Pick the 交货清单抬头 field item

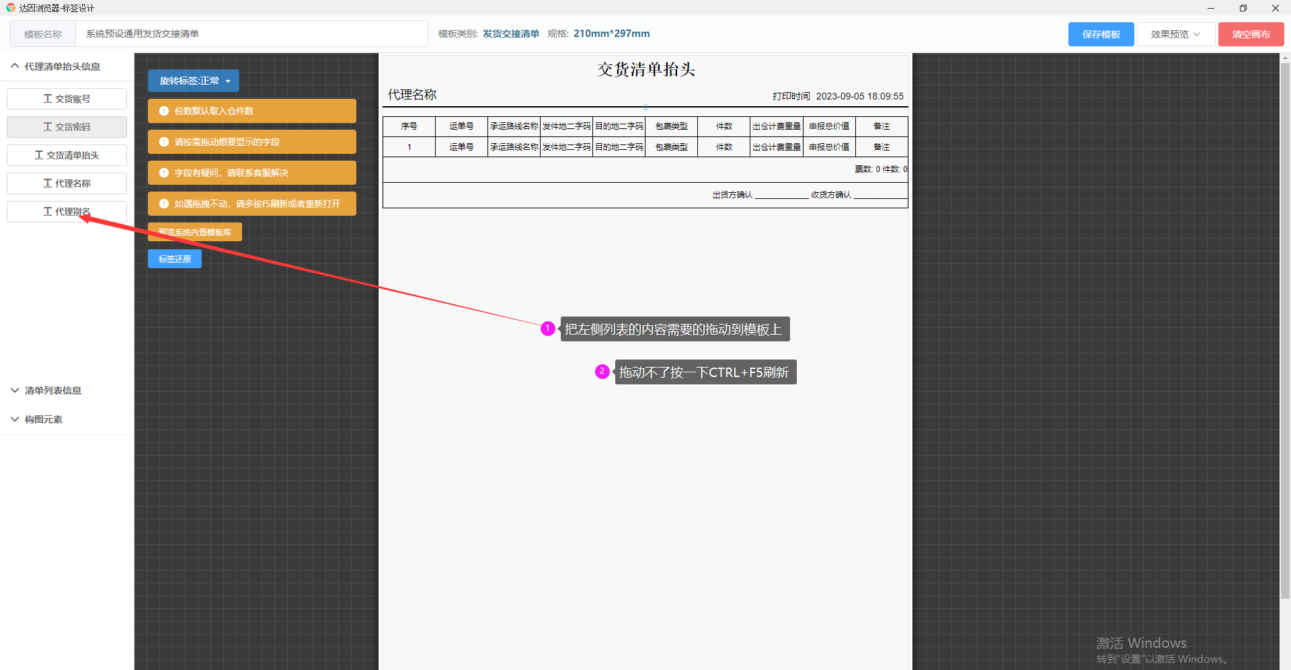67,155
